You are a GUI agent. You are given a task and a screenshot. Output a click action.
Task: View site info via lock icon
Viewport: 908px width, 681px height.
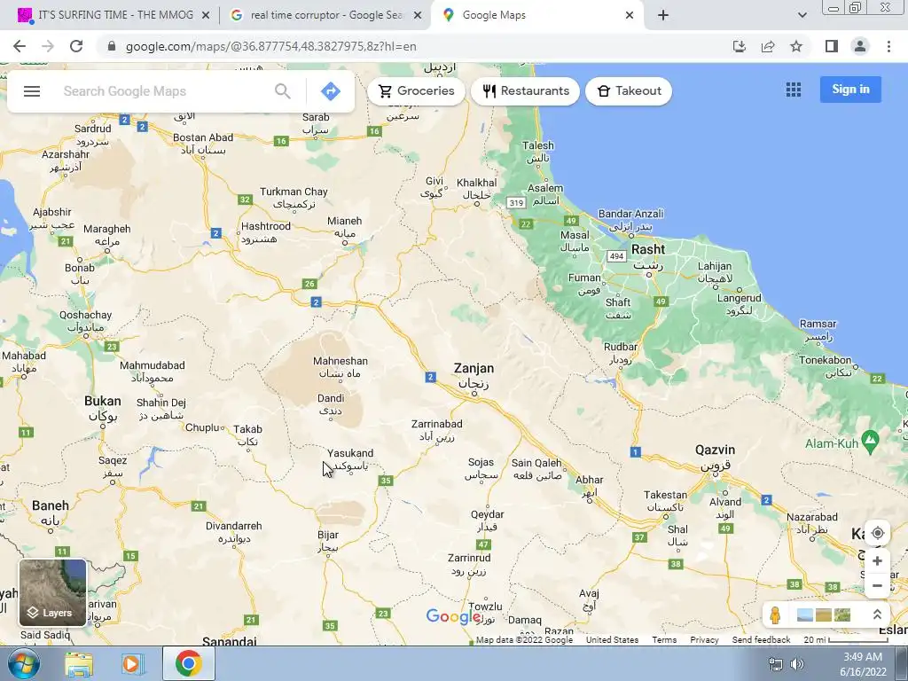pyautogui.click(x=112, y=46)
